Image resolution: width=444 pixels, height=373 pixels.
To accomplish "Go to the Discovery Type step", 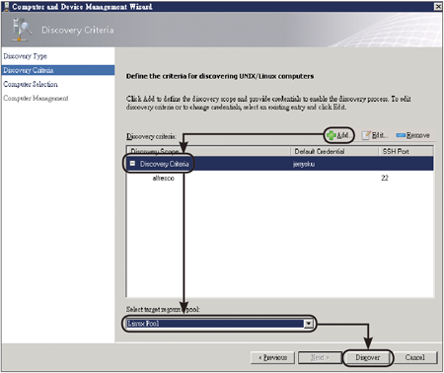I will 26,56.
